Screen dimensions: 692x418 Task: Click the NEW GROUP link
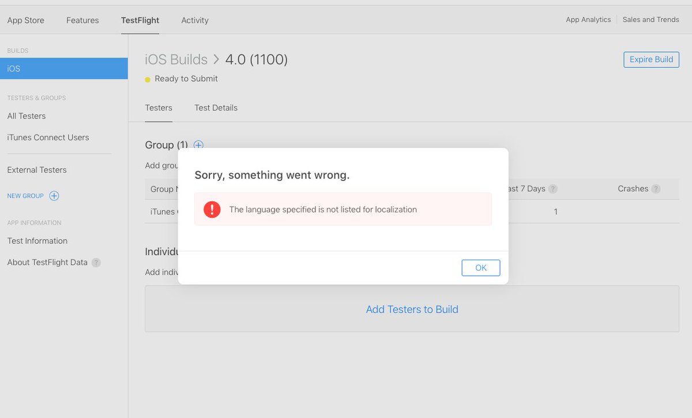(x=25, y=196)
